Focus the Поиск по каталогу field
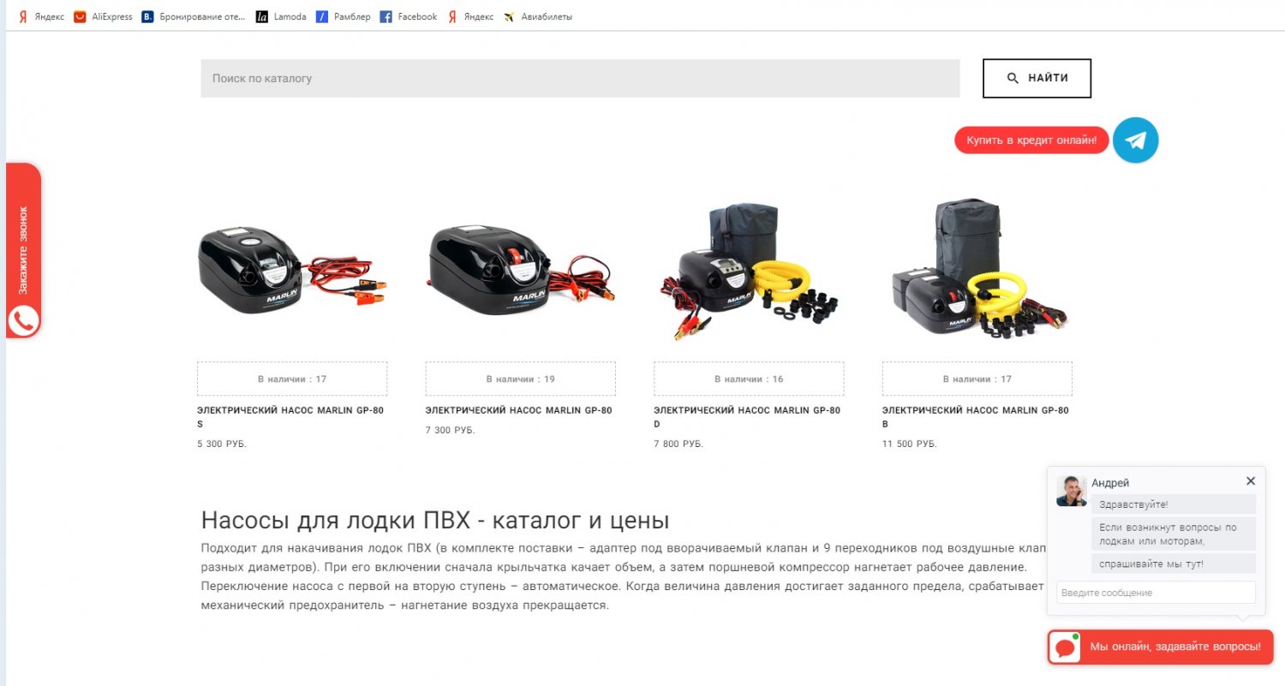 pyautogui.click(x=580, y=78)
